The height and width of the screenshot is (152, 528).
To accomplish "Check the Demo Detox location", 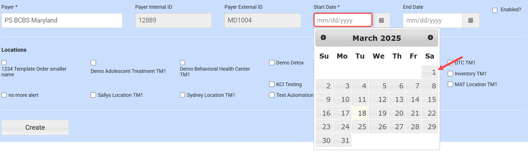I will tap(272, 63).
